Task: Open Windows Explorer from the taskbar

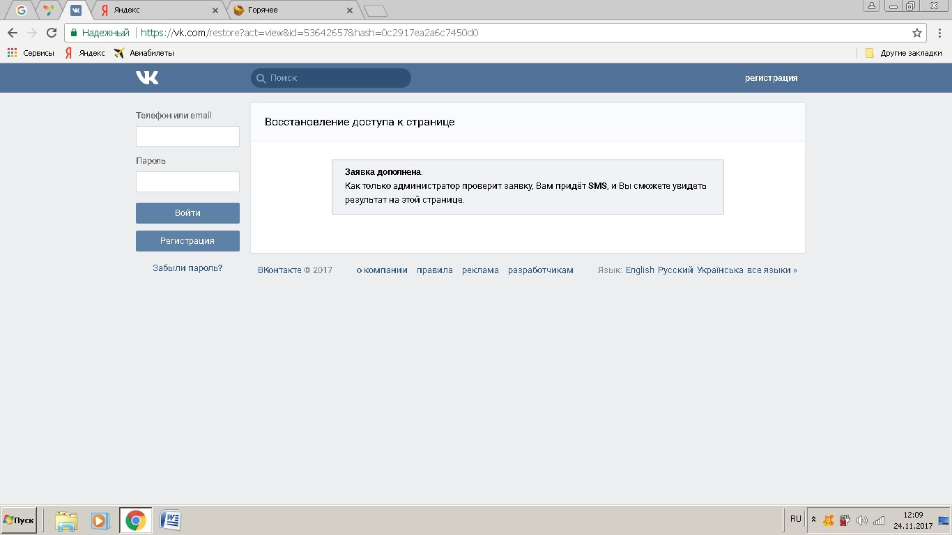Action: (66, 520)
